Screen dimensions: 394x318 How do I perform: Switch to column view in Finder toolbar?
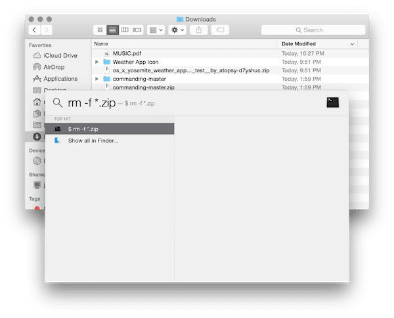tap(125, 30)
